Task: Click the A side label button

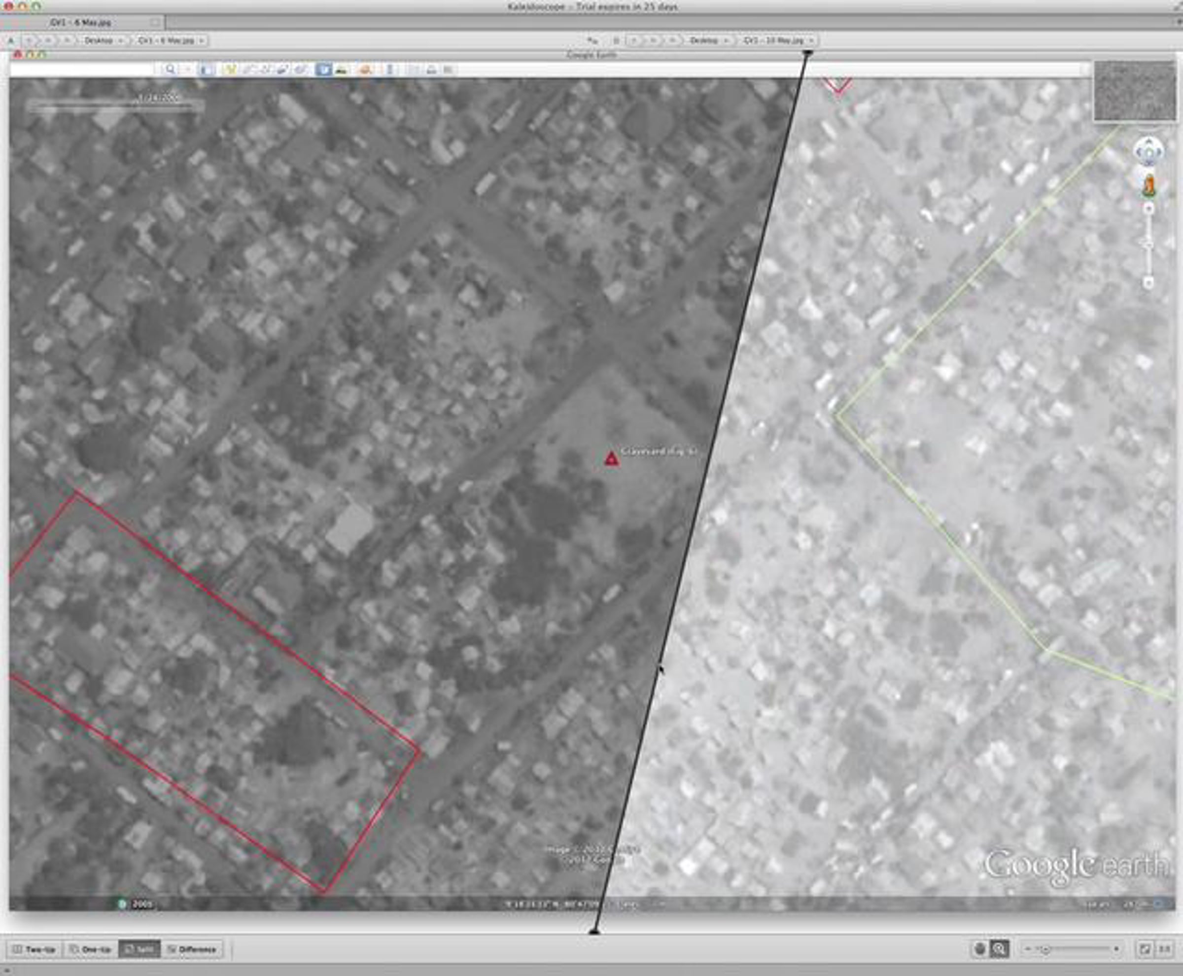Action: pos(11,40)
